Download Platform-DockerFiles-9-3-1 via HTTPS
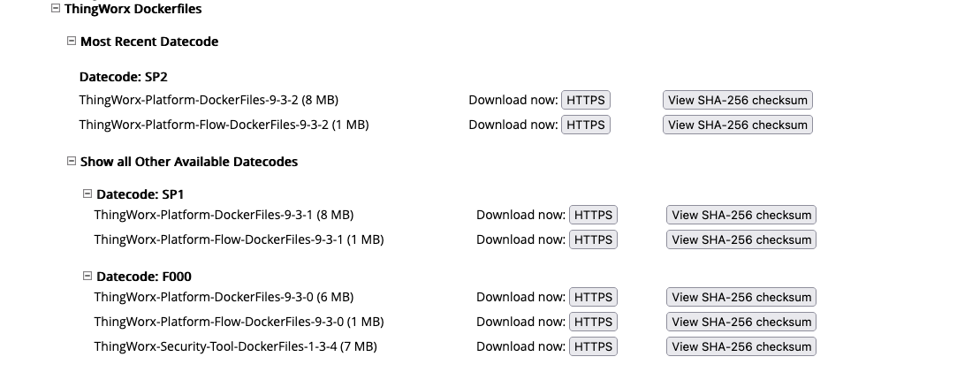This screenshot has width=957, height=372. 593,215
